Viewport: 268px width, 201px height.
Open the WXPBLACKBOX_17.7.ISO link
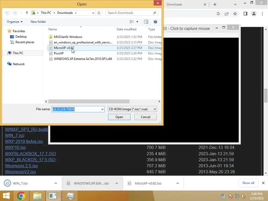pos(30,154)
